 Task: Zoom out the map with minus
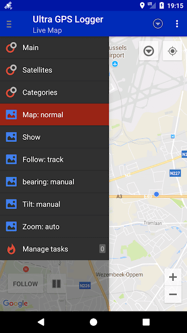point(173,295)
